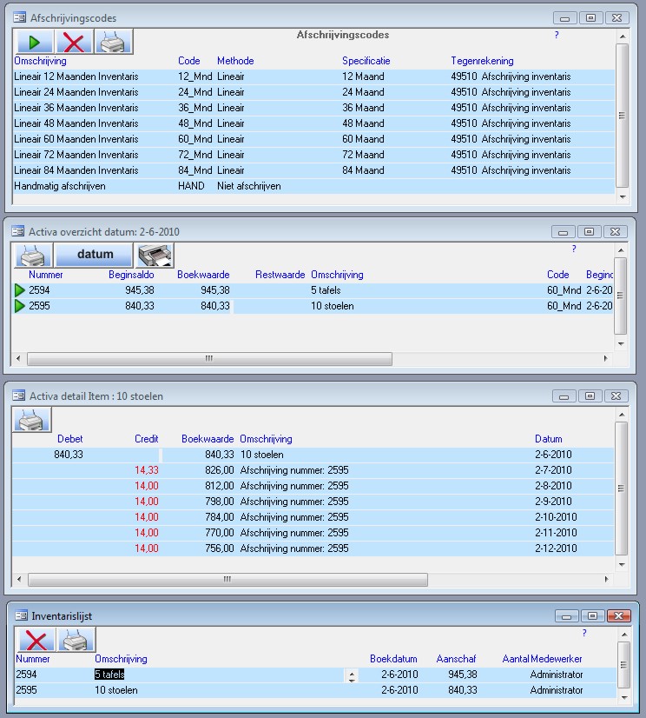Click Boekdatum header in Inventarislijst

pyautogui.click(x=393, y=659)
